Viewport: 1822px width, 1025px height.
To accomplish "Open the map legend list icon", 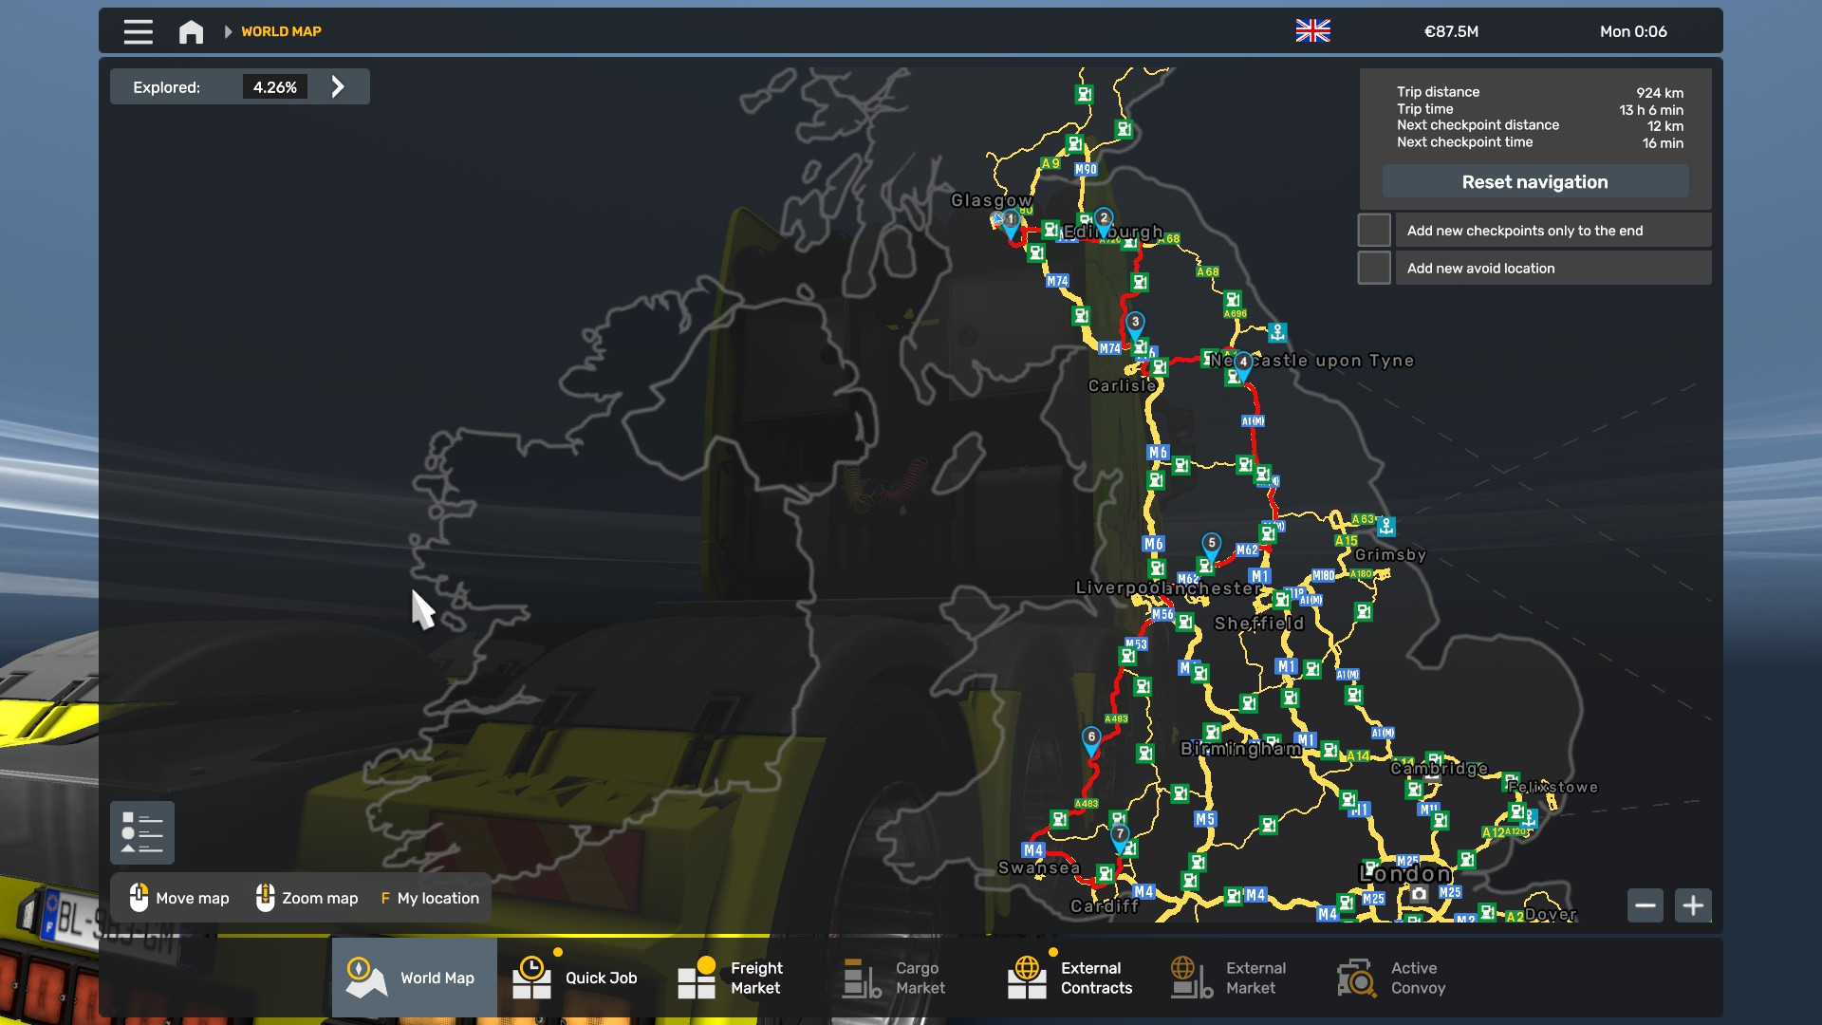I will (142, 832).
